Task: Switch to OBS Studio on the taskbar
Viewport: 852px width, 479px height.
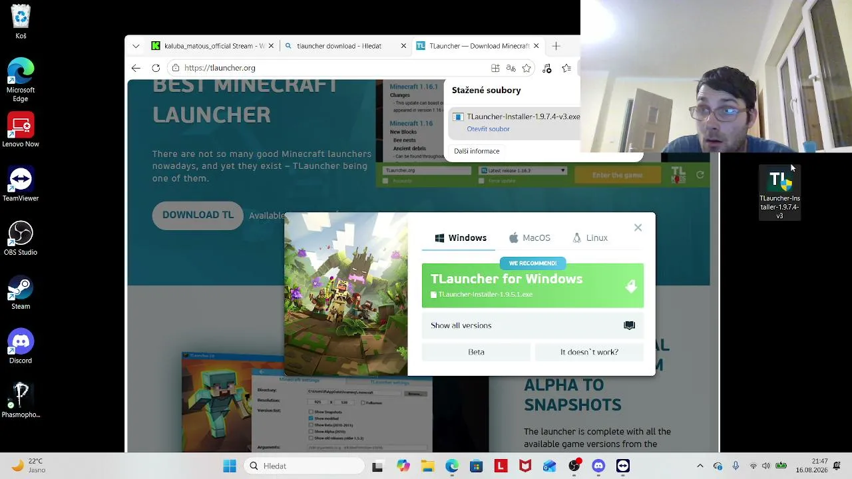Action: pyautogui.click(x=574, y=466)
